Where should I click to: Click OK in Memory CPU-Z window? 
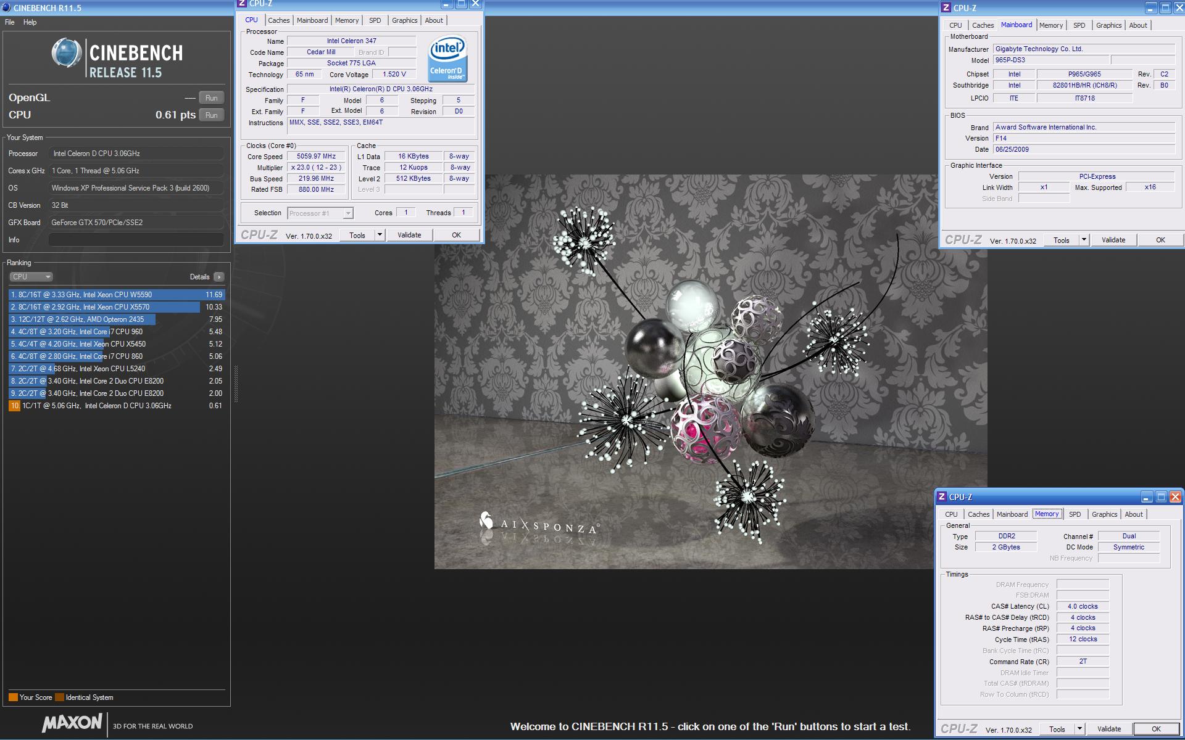(1156, 730)
